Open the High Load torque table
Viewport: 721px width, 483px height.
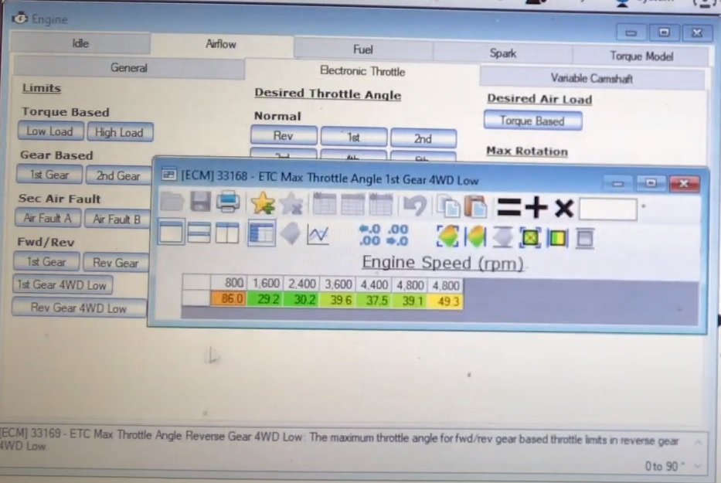coord(120,132)
